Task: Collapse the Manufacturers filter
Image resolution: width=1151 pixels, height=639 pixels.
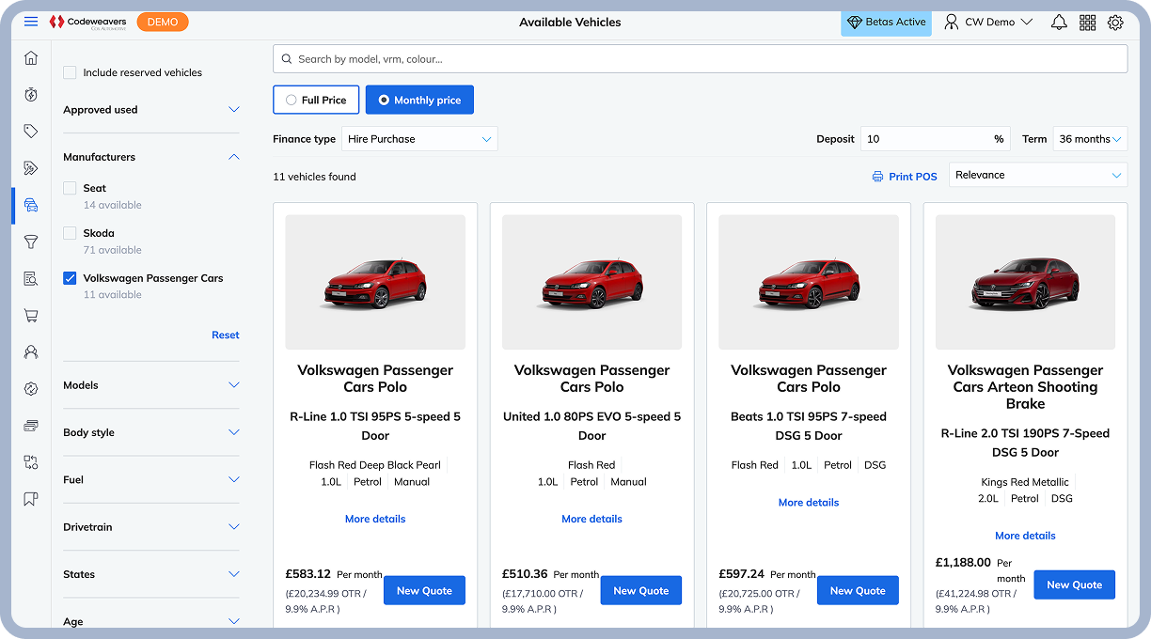Action: click(151, 157)
